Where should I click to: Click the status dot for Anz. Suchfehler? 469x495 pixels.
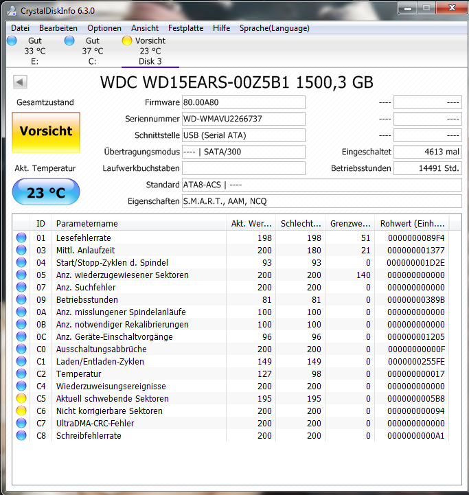coord(21,287)
